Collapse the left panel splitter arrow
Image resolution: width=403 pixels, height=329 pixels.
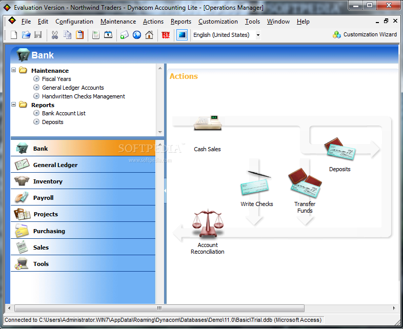pos(165,191)
